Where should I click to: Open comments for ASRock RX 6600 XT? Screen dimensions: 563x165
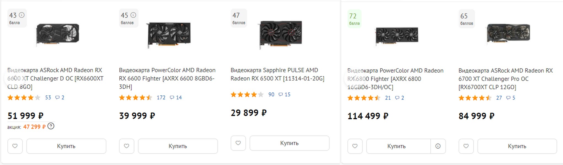[x=60, y=98]
